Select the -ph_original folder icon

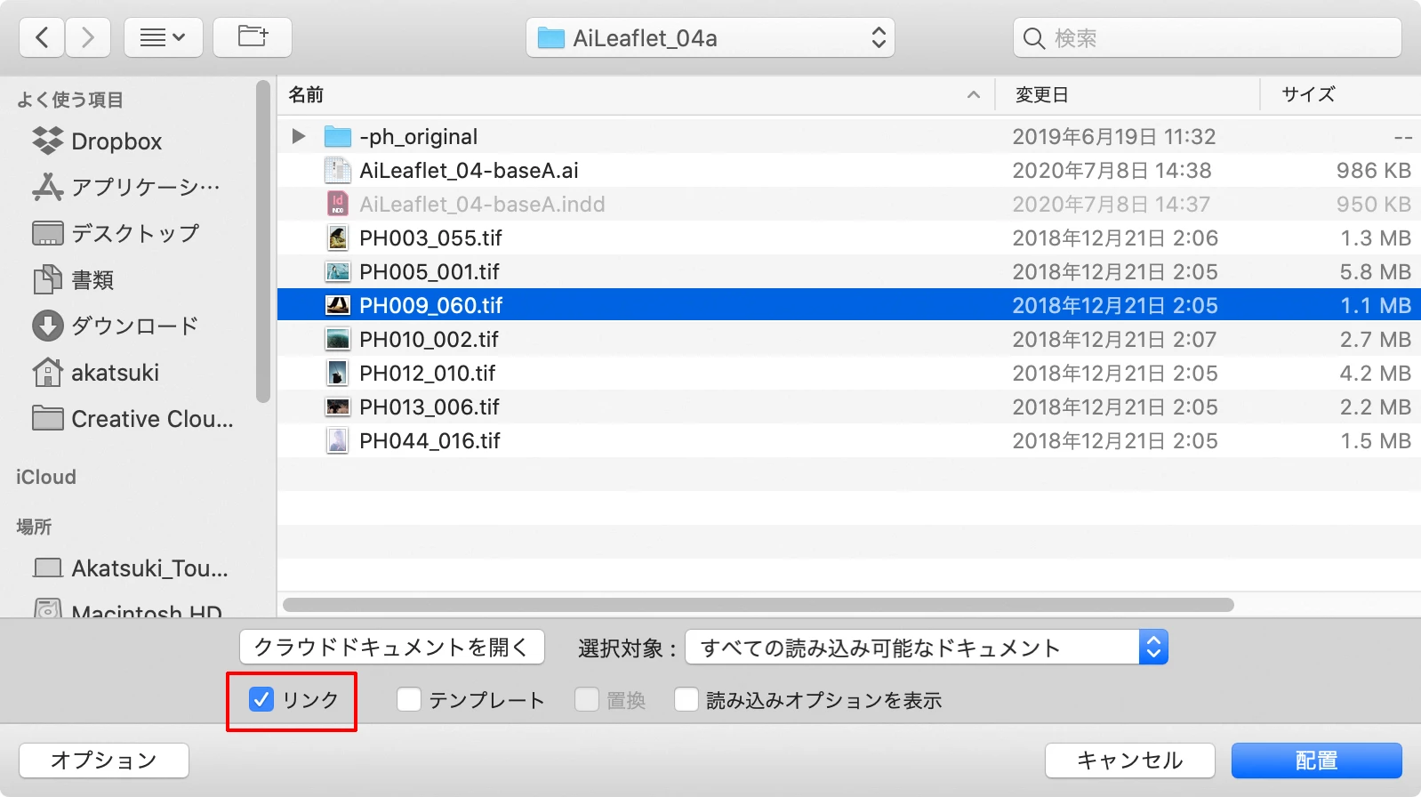[x=338, y=136]
